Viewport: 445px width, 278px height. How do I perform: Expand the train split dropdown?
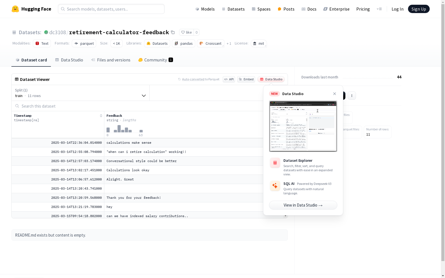pyautogui.click(x=81, y=93)
